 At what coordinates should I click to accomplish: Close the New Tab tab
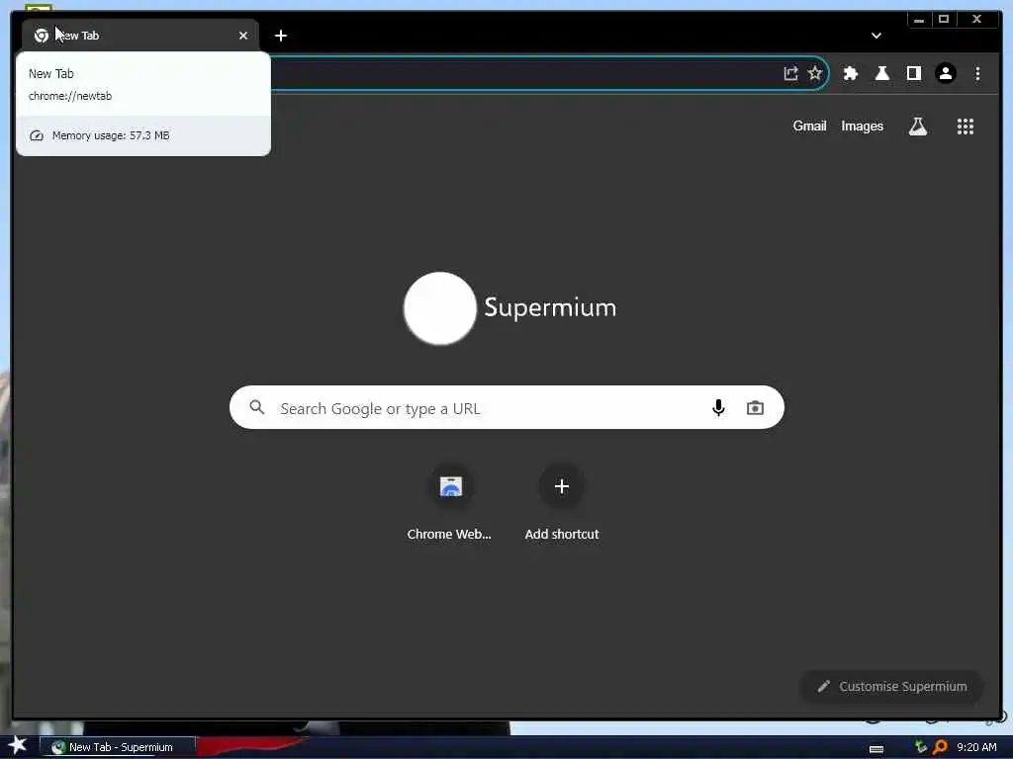pos(243,36)
